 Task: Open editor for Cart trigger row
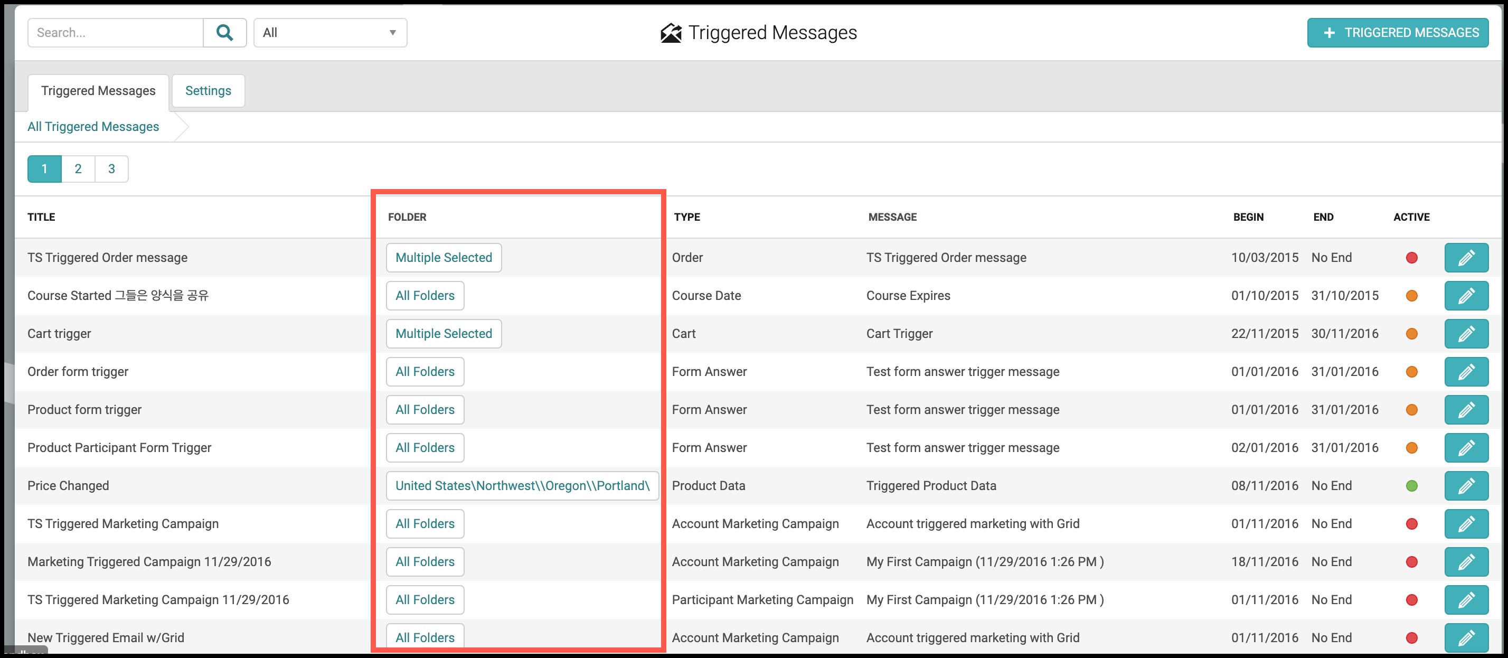click(1466, 334)
